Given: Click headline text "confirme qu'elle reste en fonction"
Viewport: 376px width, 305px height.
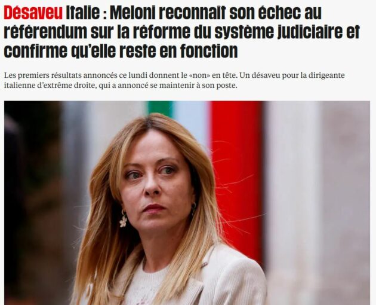Looking at the screenshot, I should 121,51.
